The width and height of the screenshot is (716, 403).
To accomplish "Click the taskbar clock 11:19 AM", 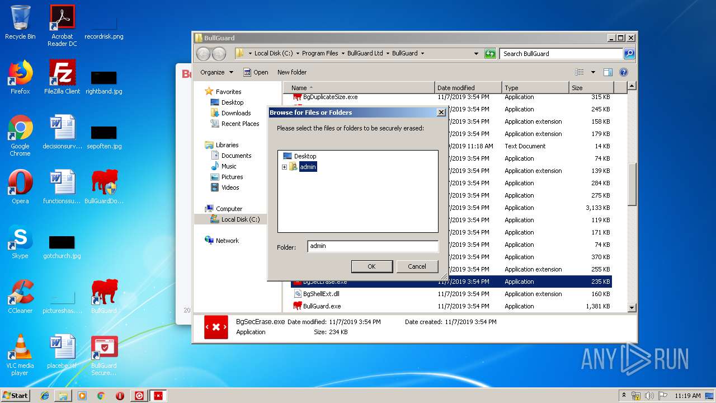I will (687, 396).
